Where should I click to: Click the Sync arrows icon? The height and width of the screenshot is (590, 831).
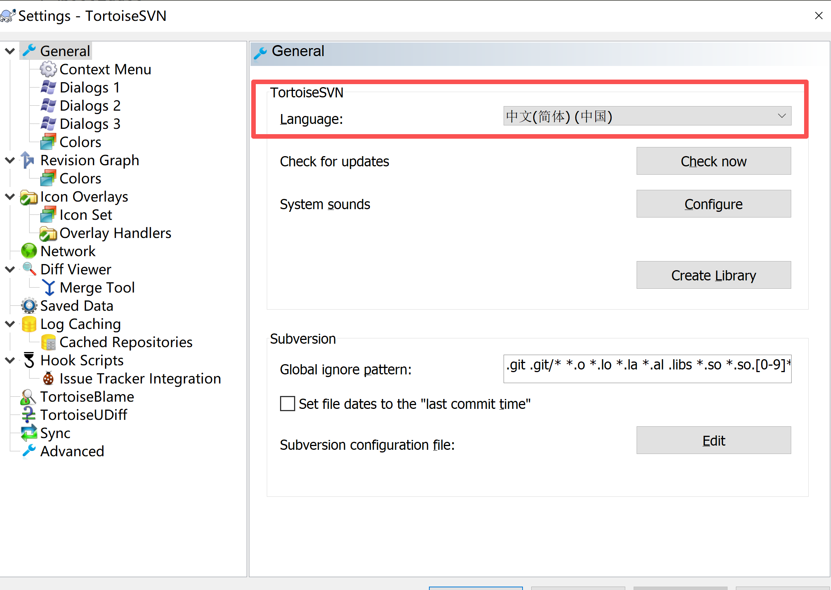29,433
